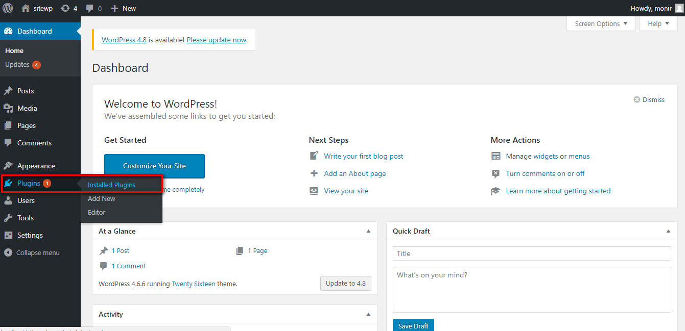Viewport: 685px width, 331px height.
Task: Select Installed Plugins from the Plugins submenu
Action: (x=111, y=185)
